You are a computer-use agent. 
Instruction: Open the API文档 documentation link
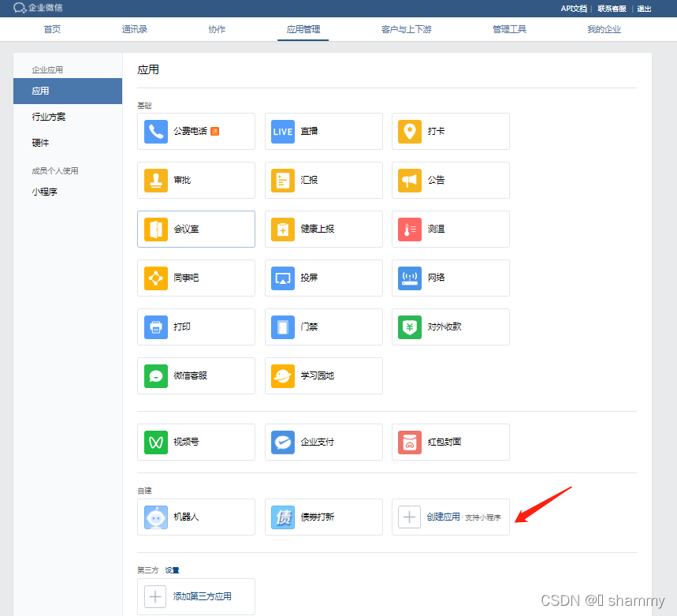point(573,8)
